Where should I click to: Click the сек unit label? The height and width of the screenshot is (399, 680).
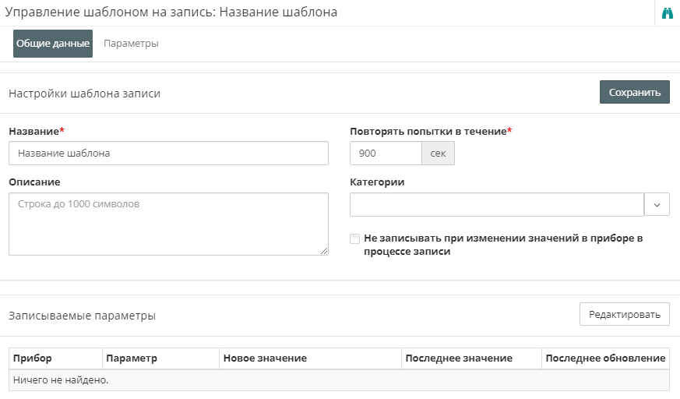(438, 154)
